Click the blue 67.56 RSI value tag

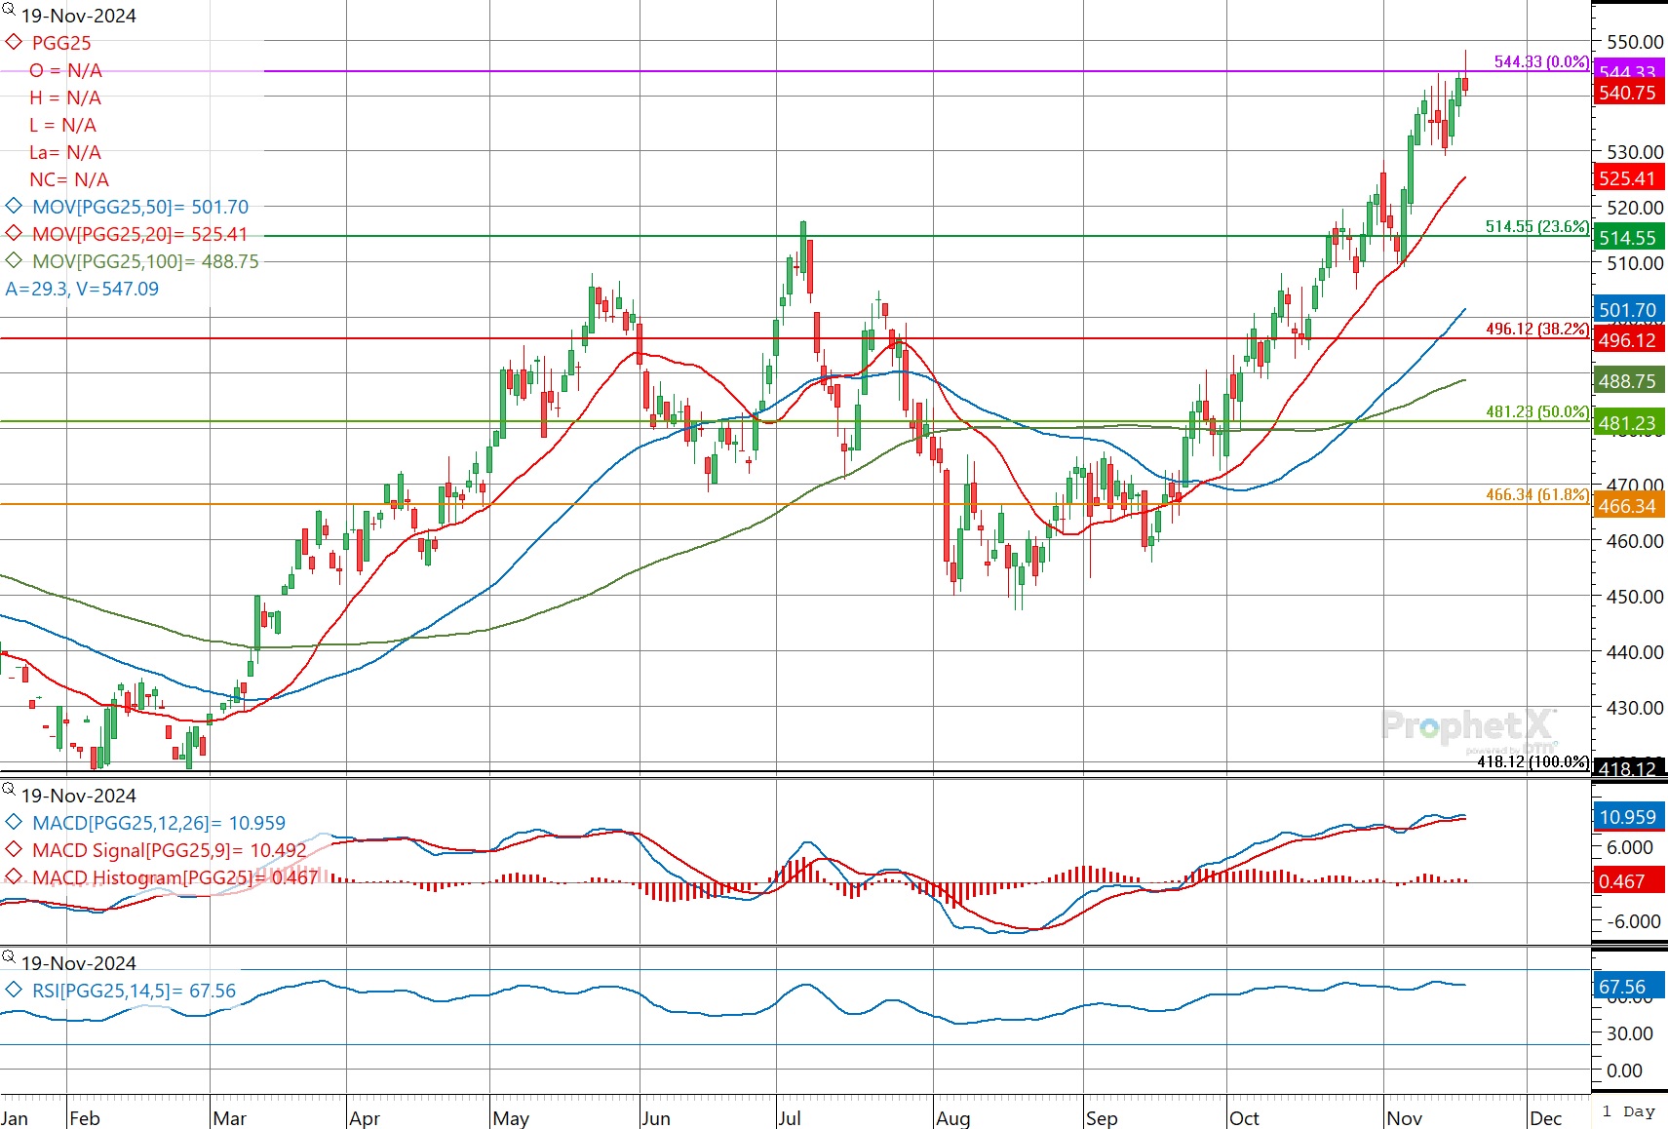[x=1629, y=987]
